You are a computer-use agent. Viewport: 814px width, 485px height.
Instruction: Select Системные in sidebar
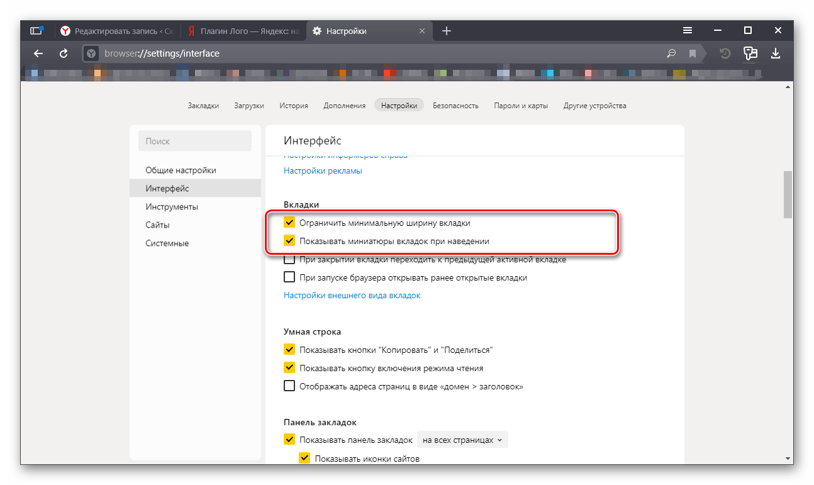pyautogui.click(x=195, y=243)
